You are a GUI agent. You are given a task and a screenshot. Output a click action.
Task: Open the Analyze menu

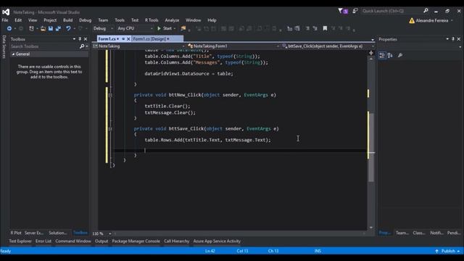pos(172,20)
